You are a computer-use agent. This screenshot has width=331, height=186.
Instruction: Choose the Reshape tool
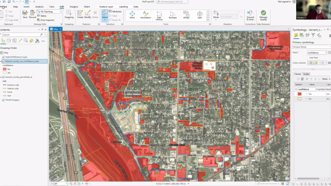coord(173,15)
